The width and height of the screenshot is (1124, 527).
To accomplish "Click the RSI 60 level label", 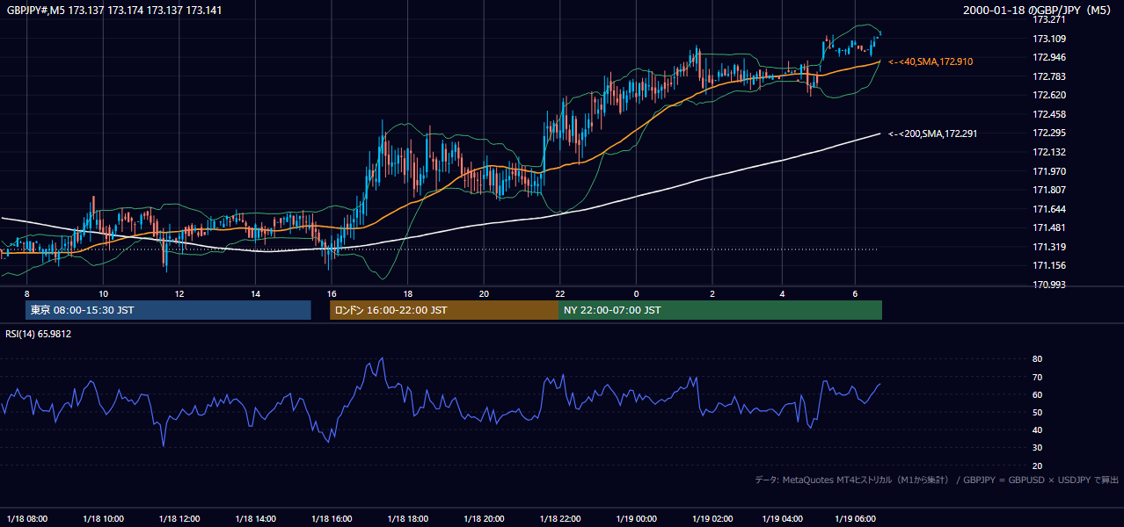I will [x=1037, y=394].
